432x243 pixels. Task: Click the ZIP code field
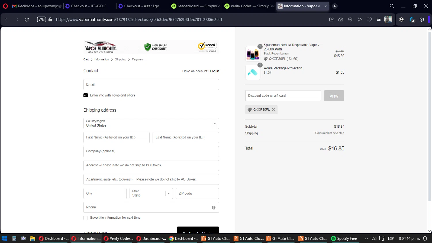coord(197,193)
